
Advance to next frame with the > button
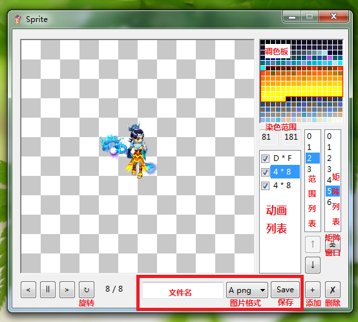pos(67,290)
